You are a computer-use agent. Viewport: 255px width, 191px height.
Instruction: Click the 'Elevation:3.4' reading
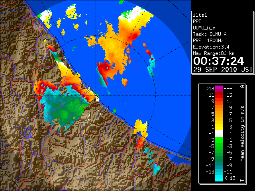[x=211, y=47]
